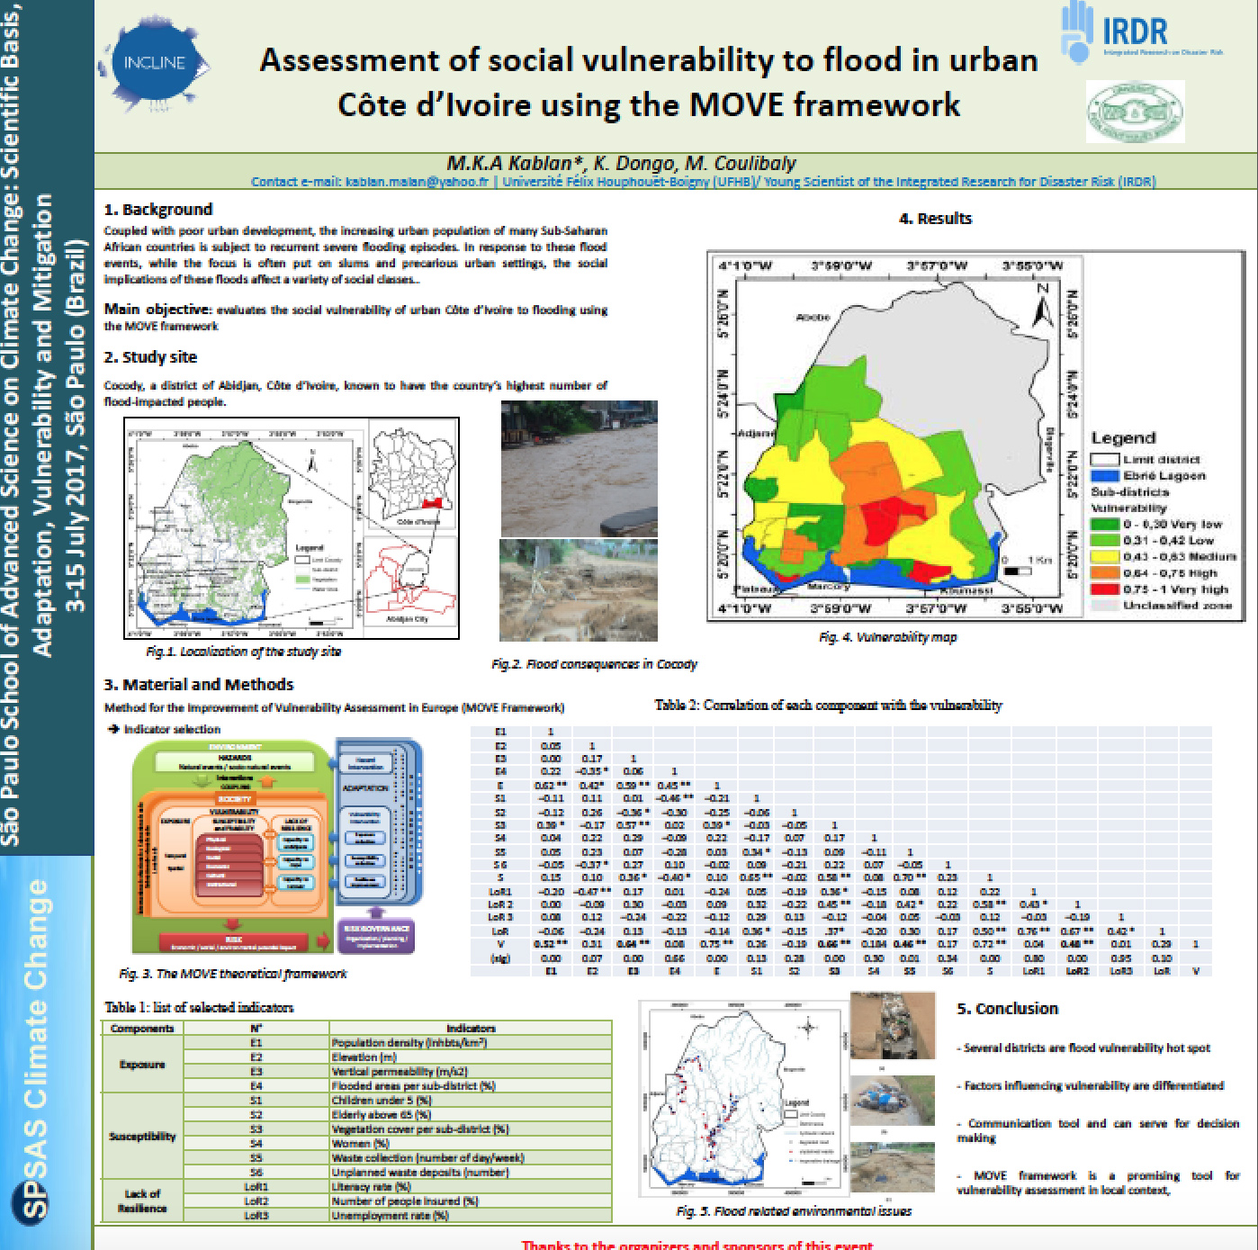This screenshot has height=1250, width=1258.
Task: Open the flooded street photo in Fig.2
Action: tap(579, 468)
